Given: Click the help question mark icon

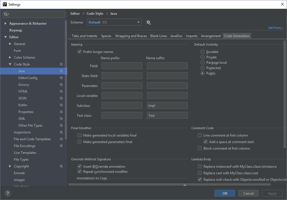Looking at the screenshot, I should (7, 193).
